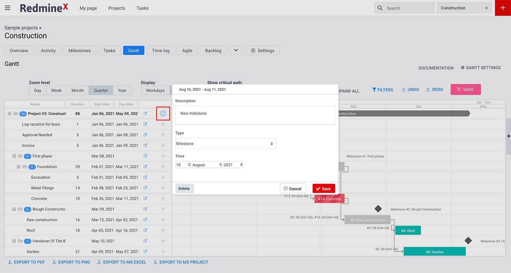Click folder icon of First phase
Screen dimensions: 511x273
pyautogui.click(x=20, y=156)
